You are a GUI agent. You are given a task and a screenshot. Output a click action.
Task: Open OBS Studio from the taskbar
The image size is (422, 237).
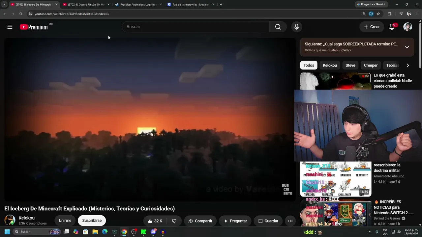(x=134, y=232)
